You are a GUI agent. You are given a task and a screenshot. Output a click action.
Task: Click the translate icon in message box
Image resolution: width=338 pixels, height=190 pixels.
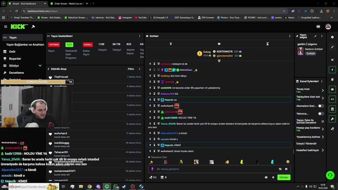280,169
